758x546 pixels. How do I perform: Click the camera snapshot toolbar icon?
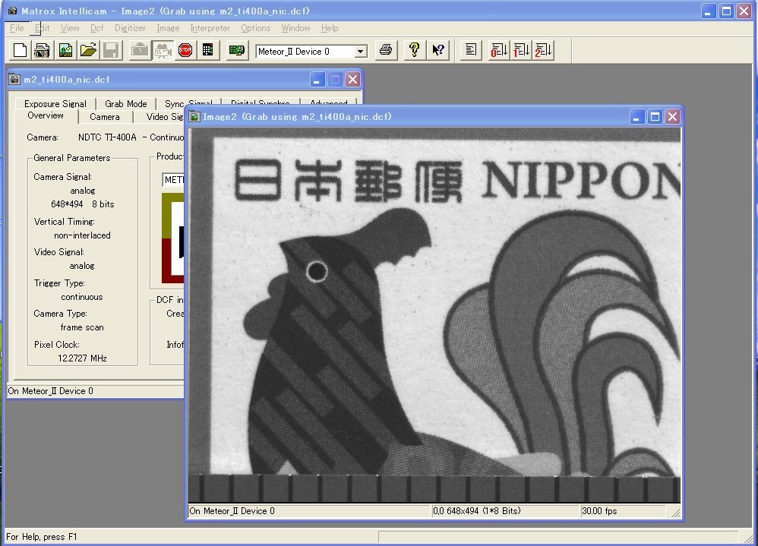click(x=43, y=50)
